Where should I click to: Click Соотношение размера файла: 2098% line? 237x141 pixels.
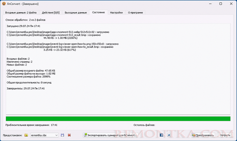(x=29, y=76)
